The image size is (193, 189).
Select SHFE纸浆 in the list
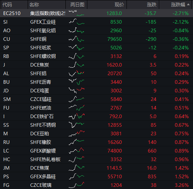[41, 48]
